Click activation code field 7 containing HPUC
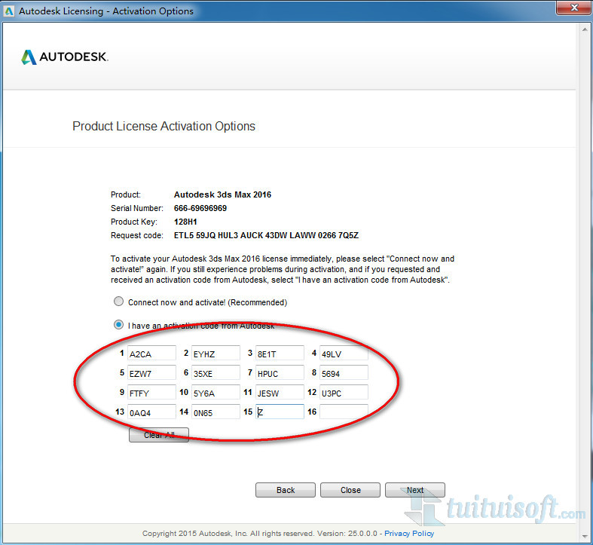The image size is (593, 545). (x=279, y=373)
